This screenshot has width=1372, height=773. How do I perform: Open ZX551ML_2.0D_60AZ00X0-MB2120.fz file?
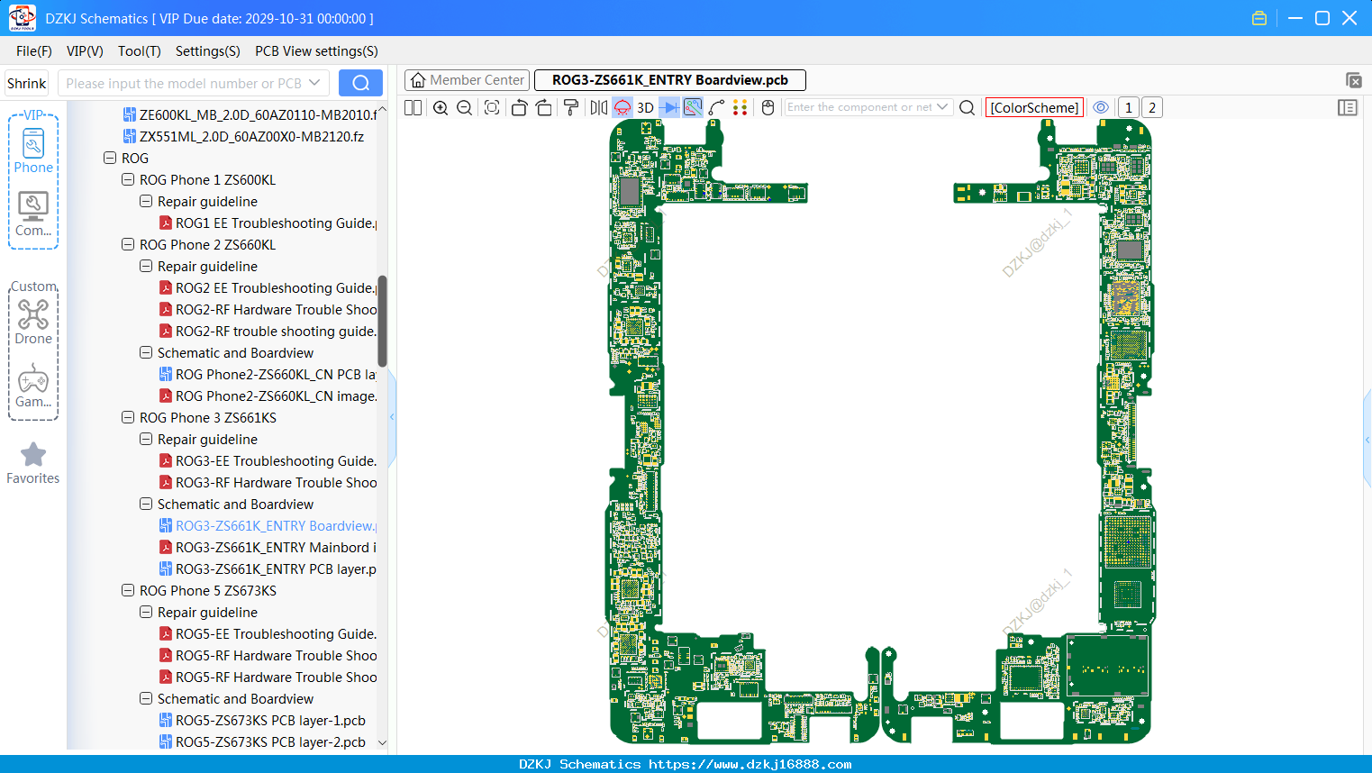point(243,136)
